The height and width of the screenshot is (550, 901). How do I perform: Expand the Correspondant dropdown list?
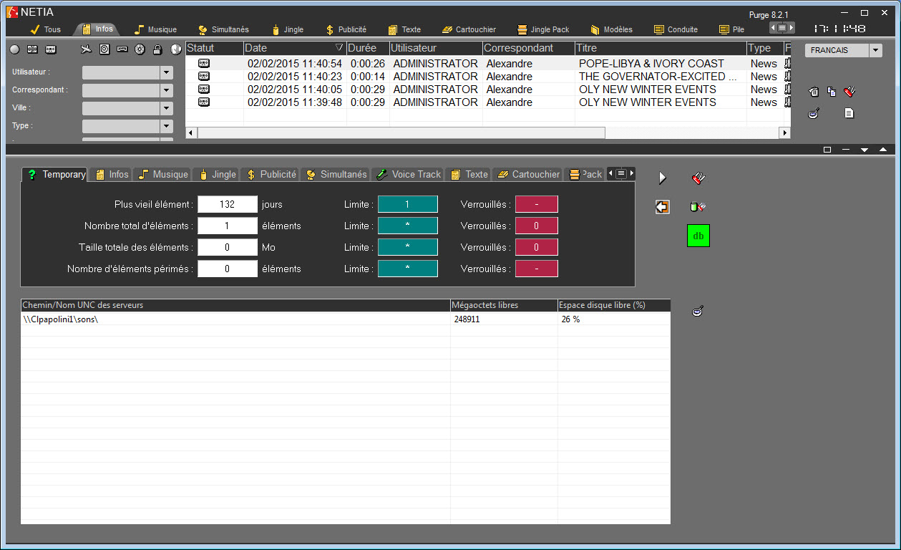tap(166, 90)
